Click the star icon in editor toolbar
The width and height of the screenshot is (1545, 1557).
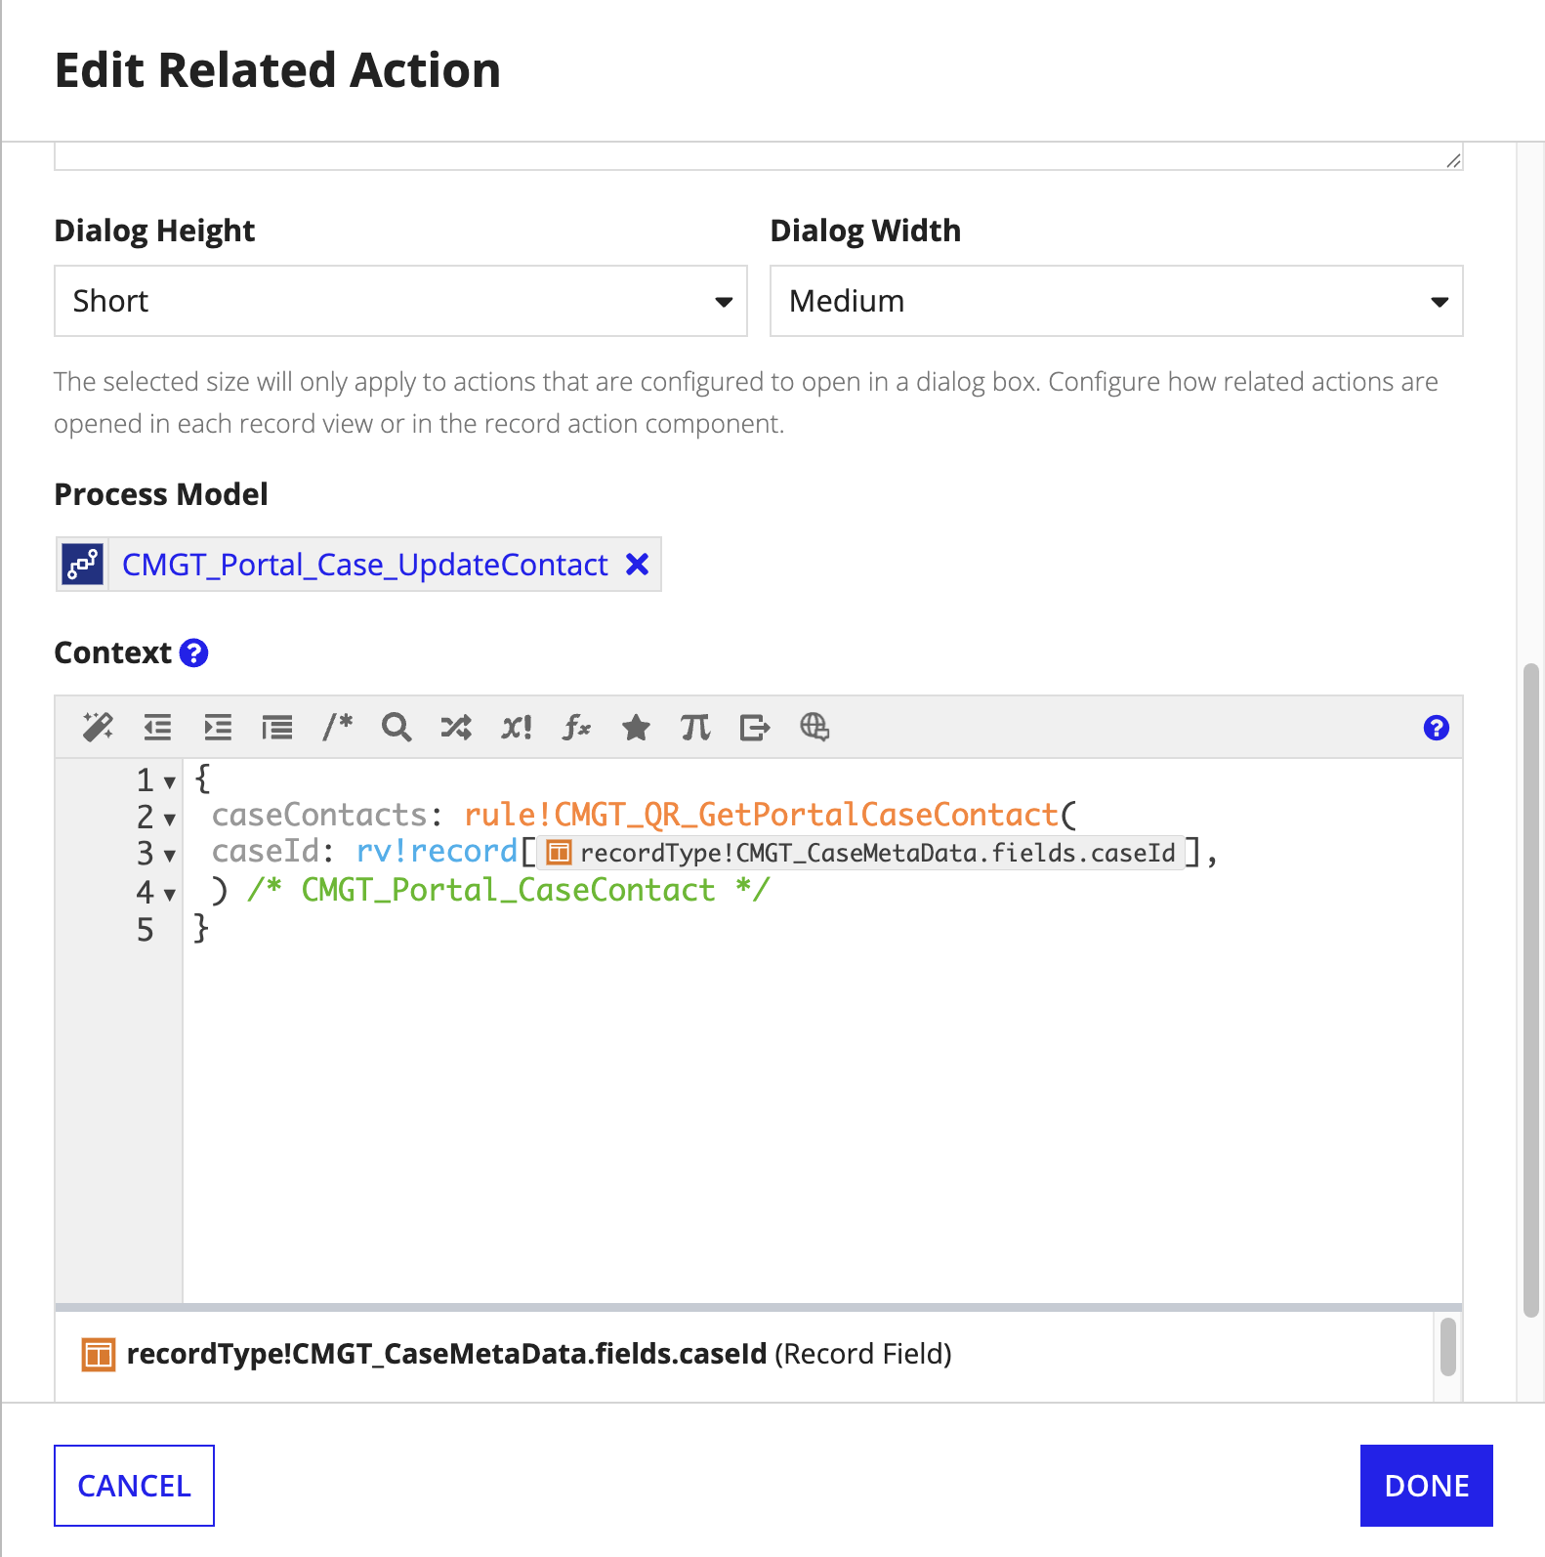(636, 727)
